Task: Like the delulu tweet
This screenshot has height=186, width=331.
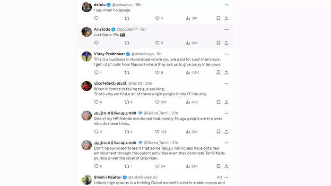Action: coord(157,18)
